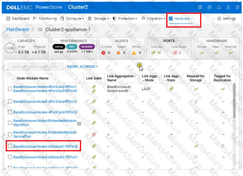
Task: Select the HARDWARE summary card
Action: point(217,48)
